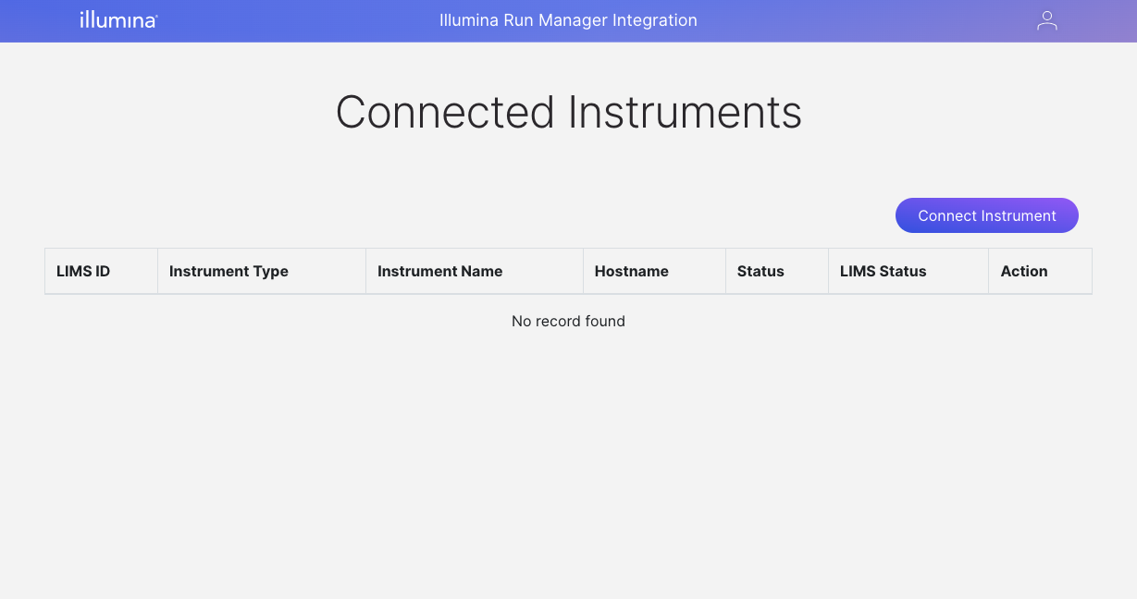Sort by the LIMS ID column header
Screen dimensions: 1137x599
click(83, 271)
